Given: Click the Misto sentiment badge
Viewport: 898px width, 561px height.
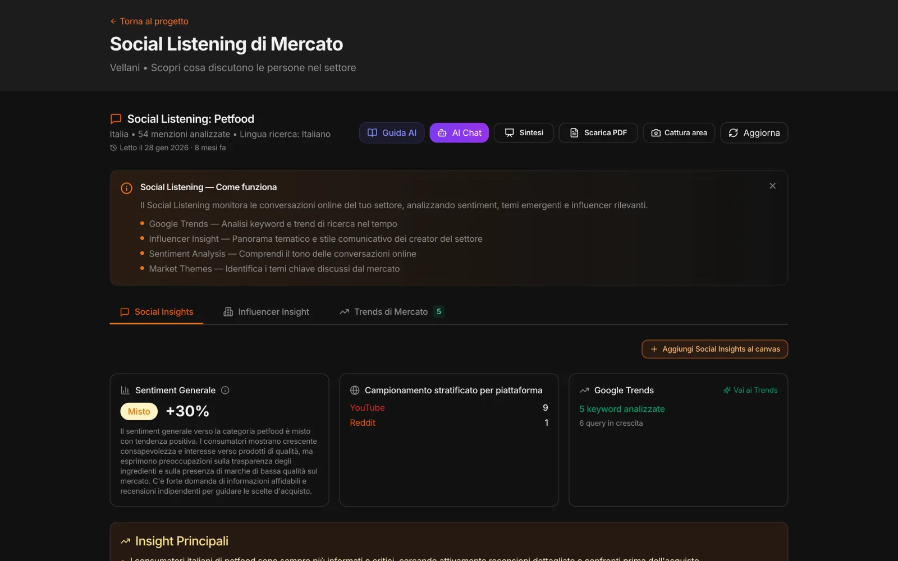Looking at the screenshot, I should coord(139,411).
